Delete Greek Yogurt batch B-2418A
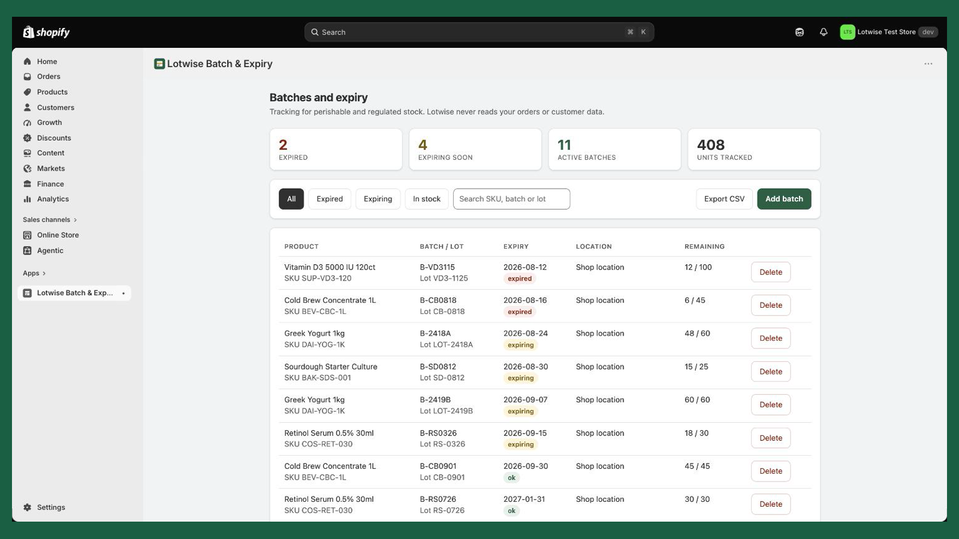959x539 pixels. tap(771, 338)
